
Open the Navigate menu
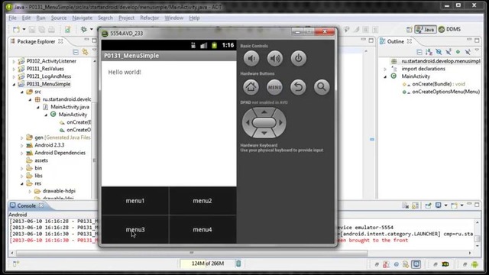[x=82, y=18]
